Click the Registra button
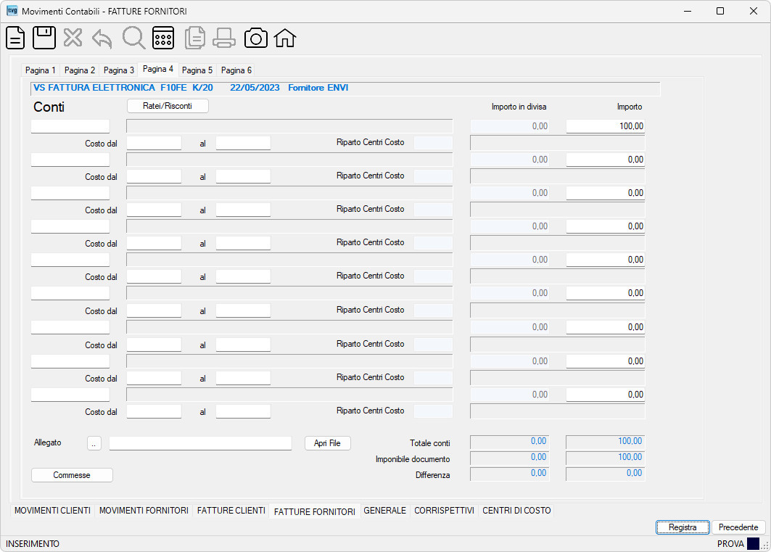The height and width of the screenshot is (552, 771). [x=683, y=527]
